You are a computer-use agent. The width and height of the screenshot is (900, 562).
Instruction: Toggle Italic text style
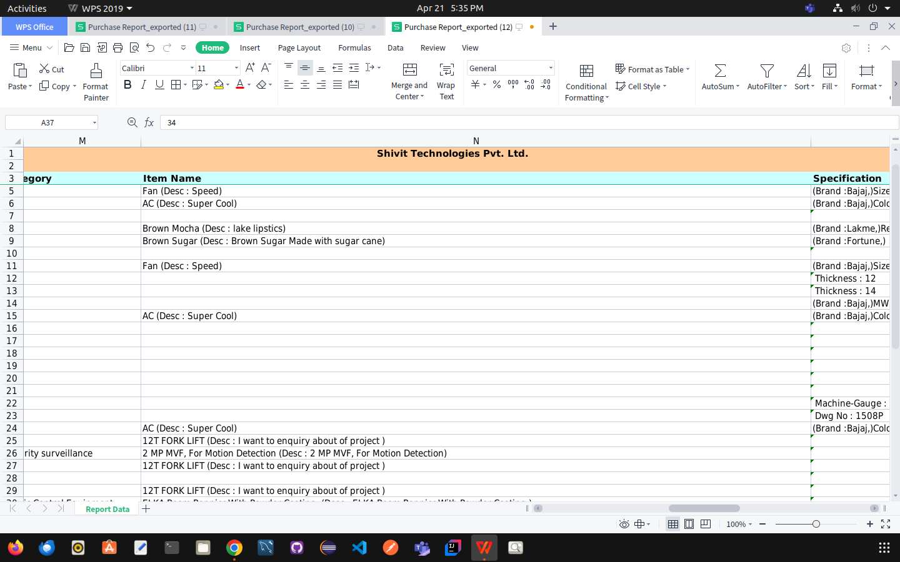click(144, 85)
